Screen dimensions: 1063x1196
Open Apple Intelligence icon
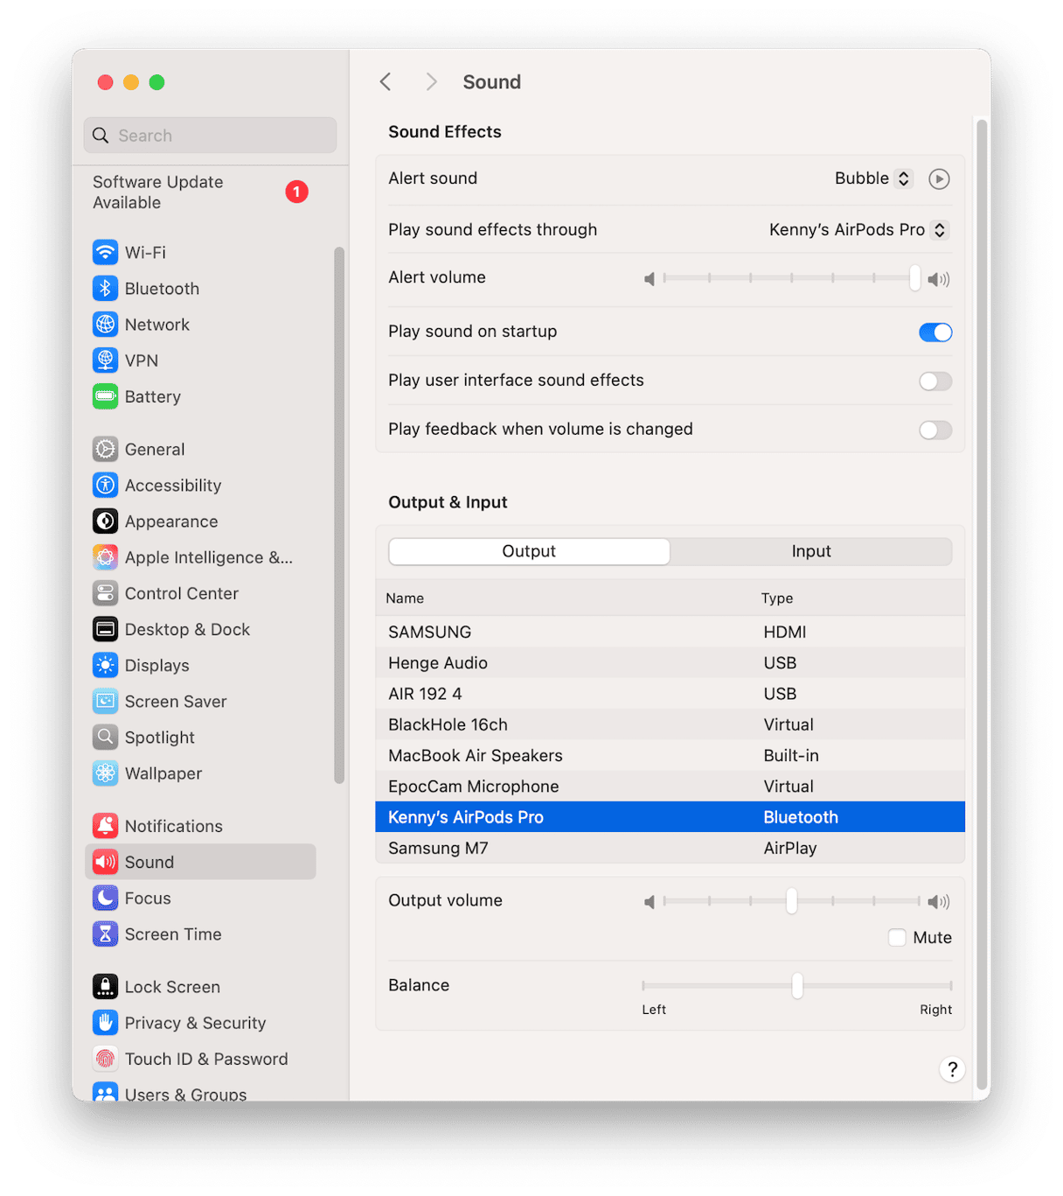(105, 556)
